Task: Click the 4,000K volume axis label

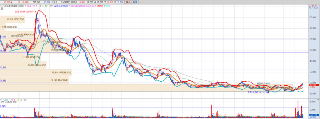Action: pos(313,102)
